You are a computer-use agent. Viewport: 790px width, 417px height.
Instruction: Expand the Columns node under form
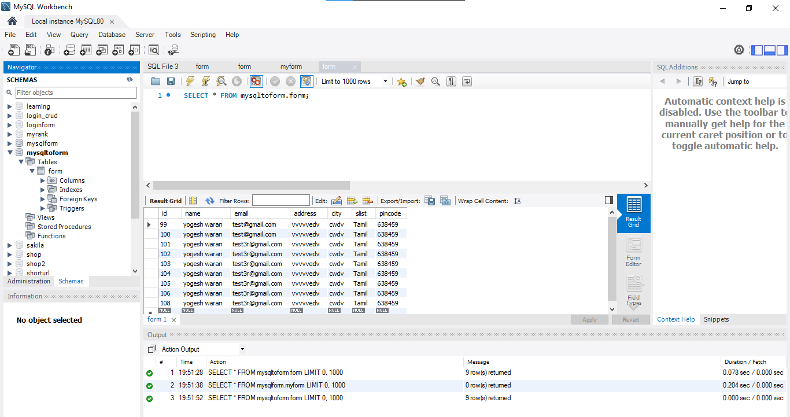coord(43,180)
